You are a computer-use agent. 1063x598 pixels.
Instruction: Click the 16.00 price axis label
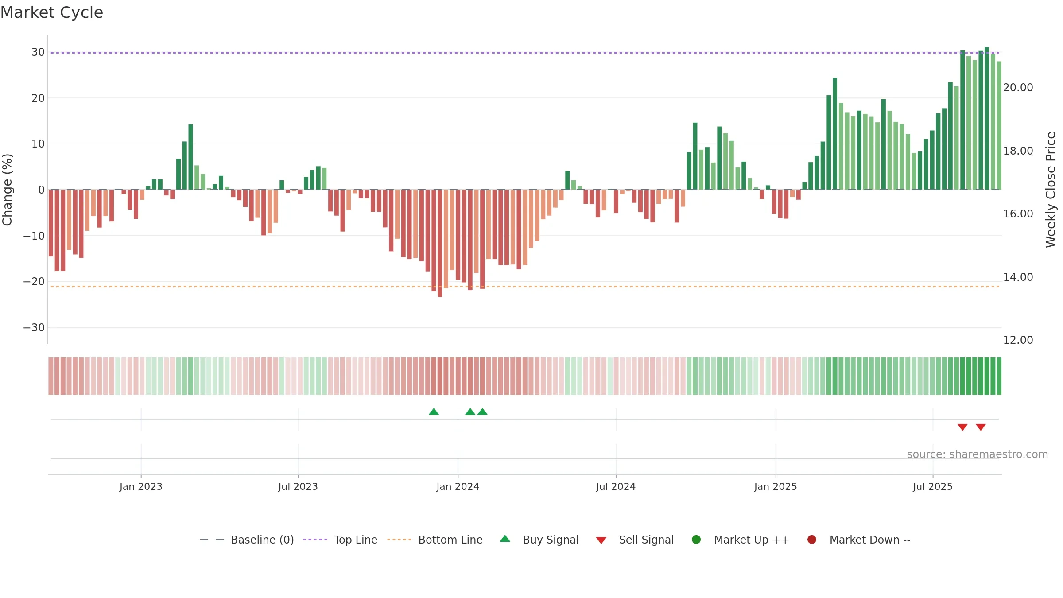1018,214
